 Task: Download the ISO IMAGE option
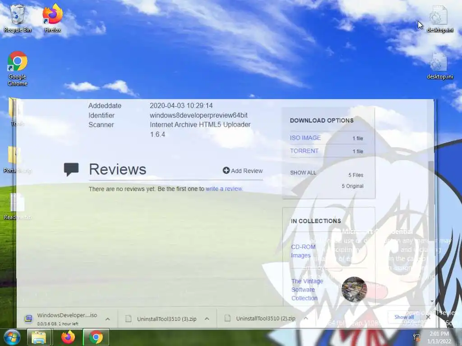pos(305,138)
